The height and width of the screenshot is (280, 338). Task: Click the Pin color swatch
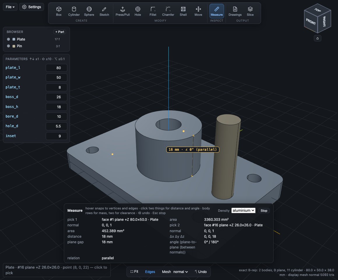click(14, 46)
